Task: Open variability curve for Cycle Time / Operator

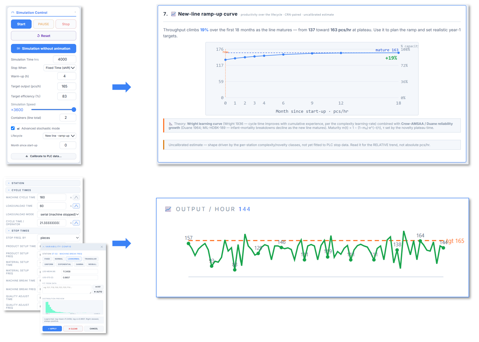Action: click(76, 223)
